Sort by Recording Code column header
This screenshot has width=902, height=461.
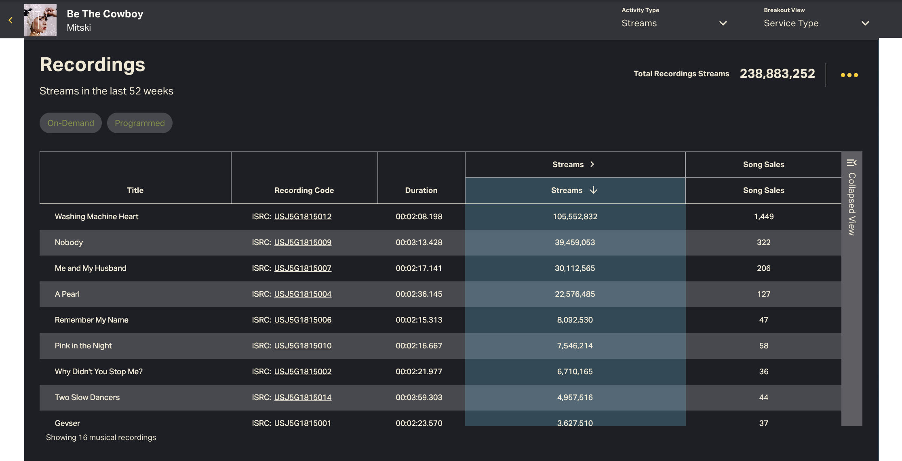304,190
